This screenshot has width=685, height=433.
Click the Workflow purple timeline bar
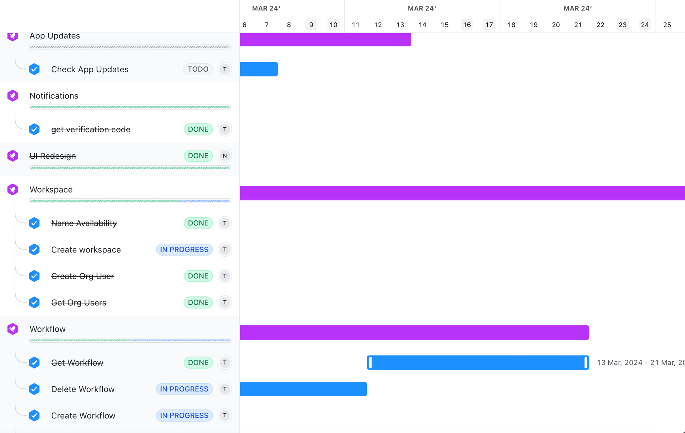(415, 332)
